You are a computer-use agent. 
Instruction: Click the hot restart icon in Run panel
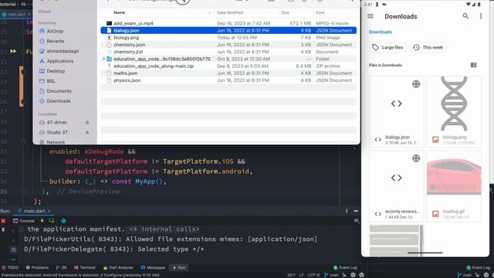[x=52, y=221]
